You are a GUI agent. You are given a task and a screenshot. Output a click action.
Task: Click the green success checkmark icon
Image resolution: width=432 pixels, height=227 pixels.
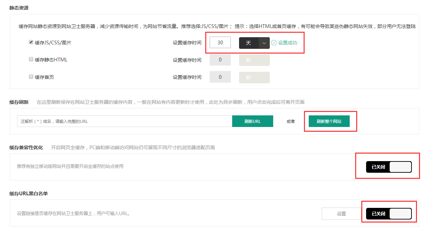[273, 43]
